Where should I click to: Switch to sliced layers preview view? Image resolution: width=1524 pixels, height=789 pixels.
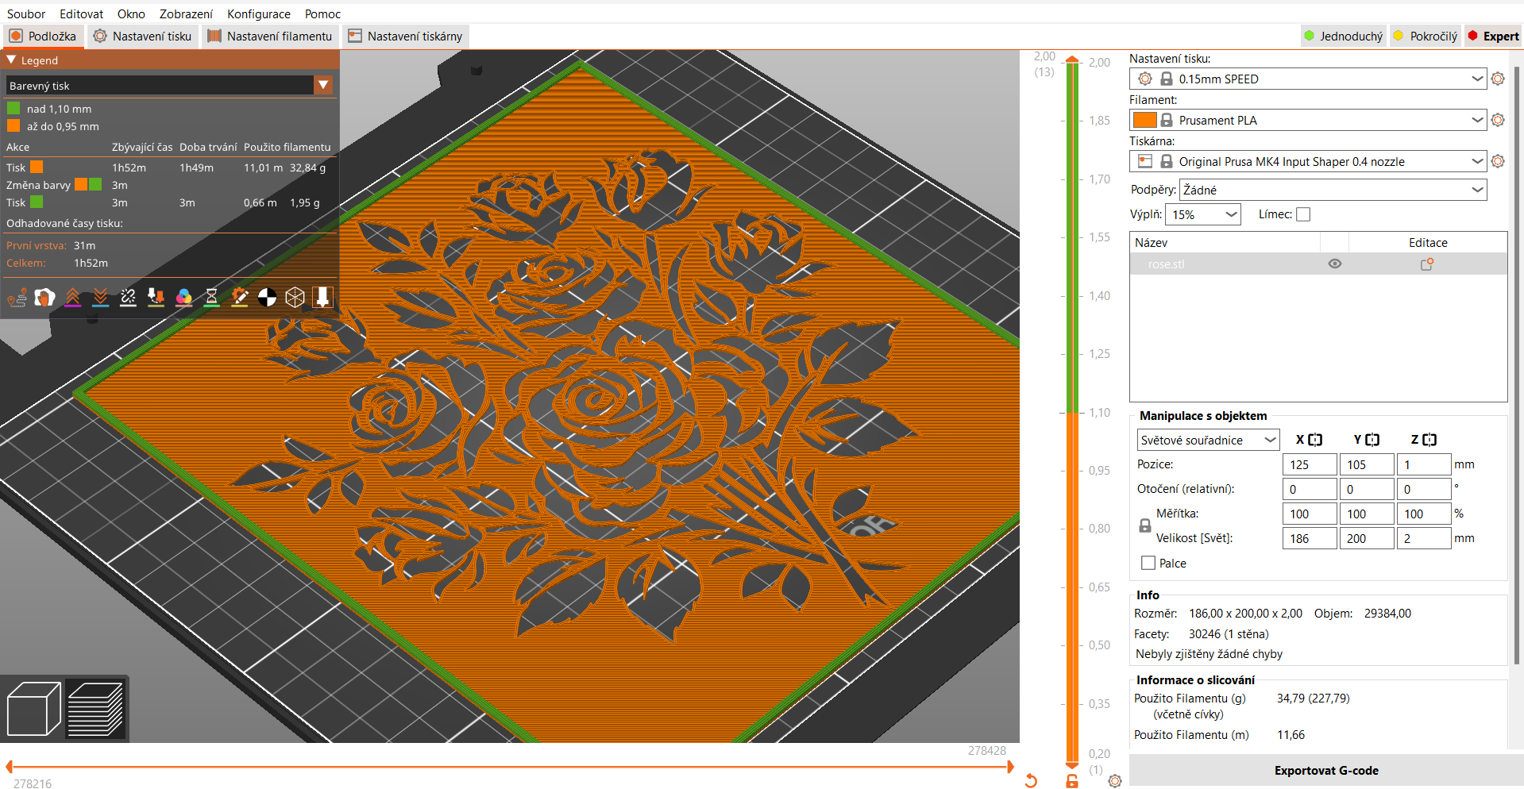tap(95, 708)
